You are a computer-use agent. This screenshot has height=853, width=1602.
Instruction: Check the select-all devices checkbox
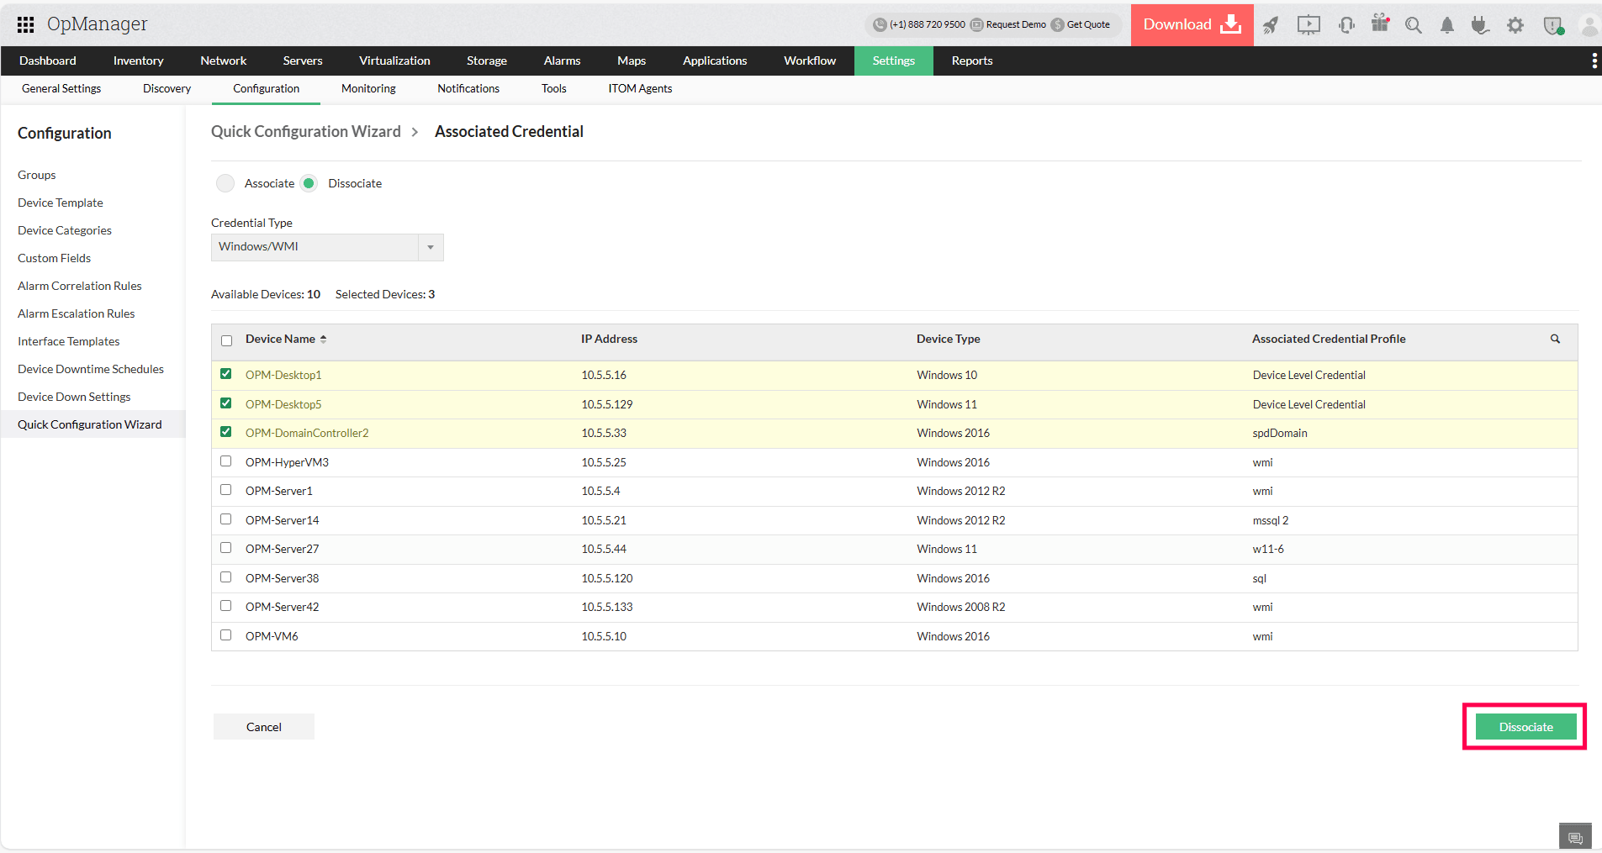(225, 340)
